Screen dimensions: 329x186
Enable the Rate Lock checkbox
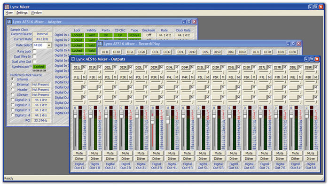[x=34, y=51]
